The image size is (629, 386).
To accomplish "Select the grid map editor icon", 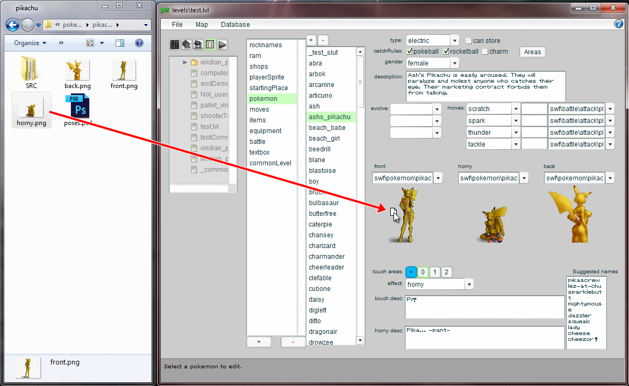I will pos(175,45).
